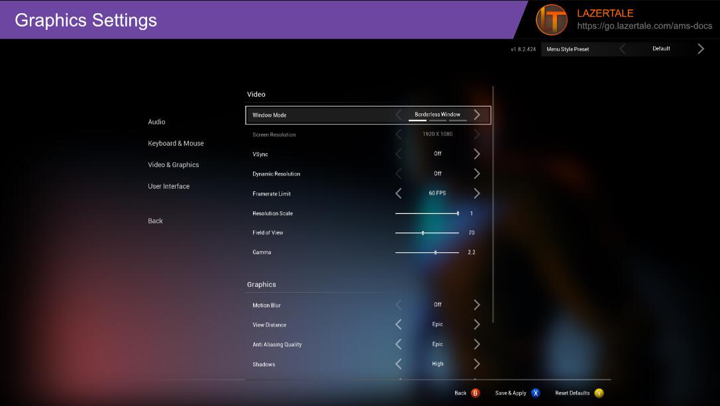
Task: Click right arrow for Window Mode
Action: click(477, 115)
